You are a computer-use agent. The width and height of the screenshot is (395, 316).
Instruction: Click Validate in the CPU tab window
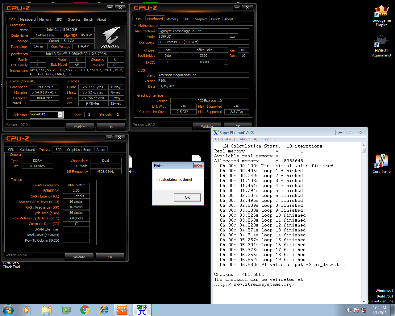(x=80, y=127)
